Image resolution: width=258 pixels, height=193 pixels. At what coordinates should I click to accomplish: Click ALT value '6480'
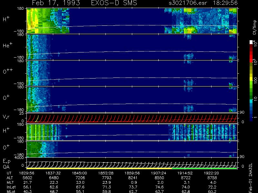point(54,178)
